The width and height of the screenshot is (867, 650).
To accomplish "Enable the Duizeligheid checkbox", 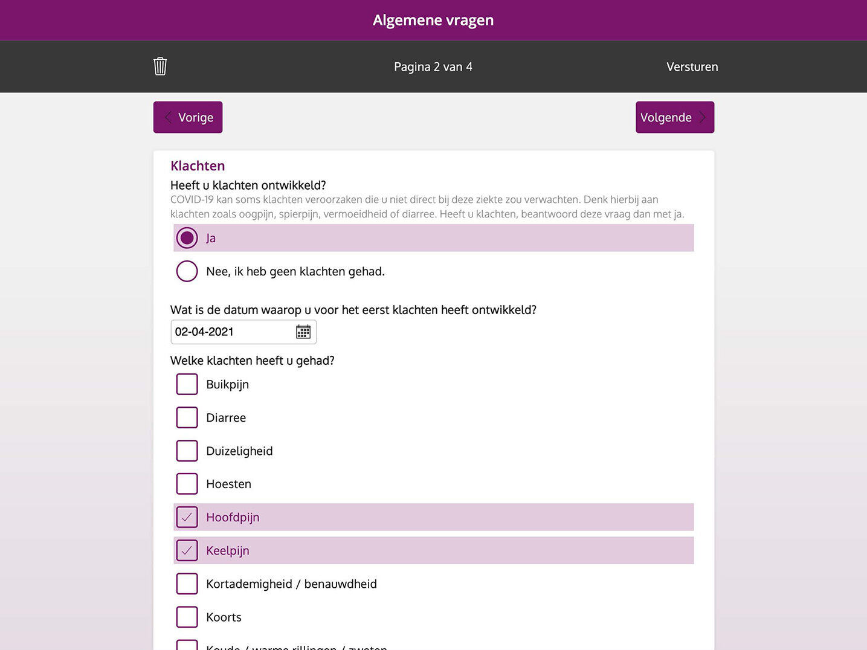I will click(x=187, y=451).
